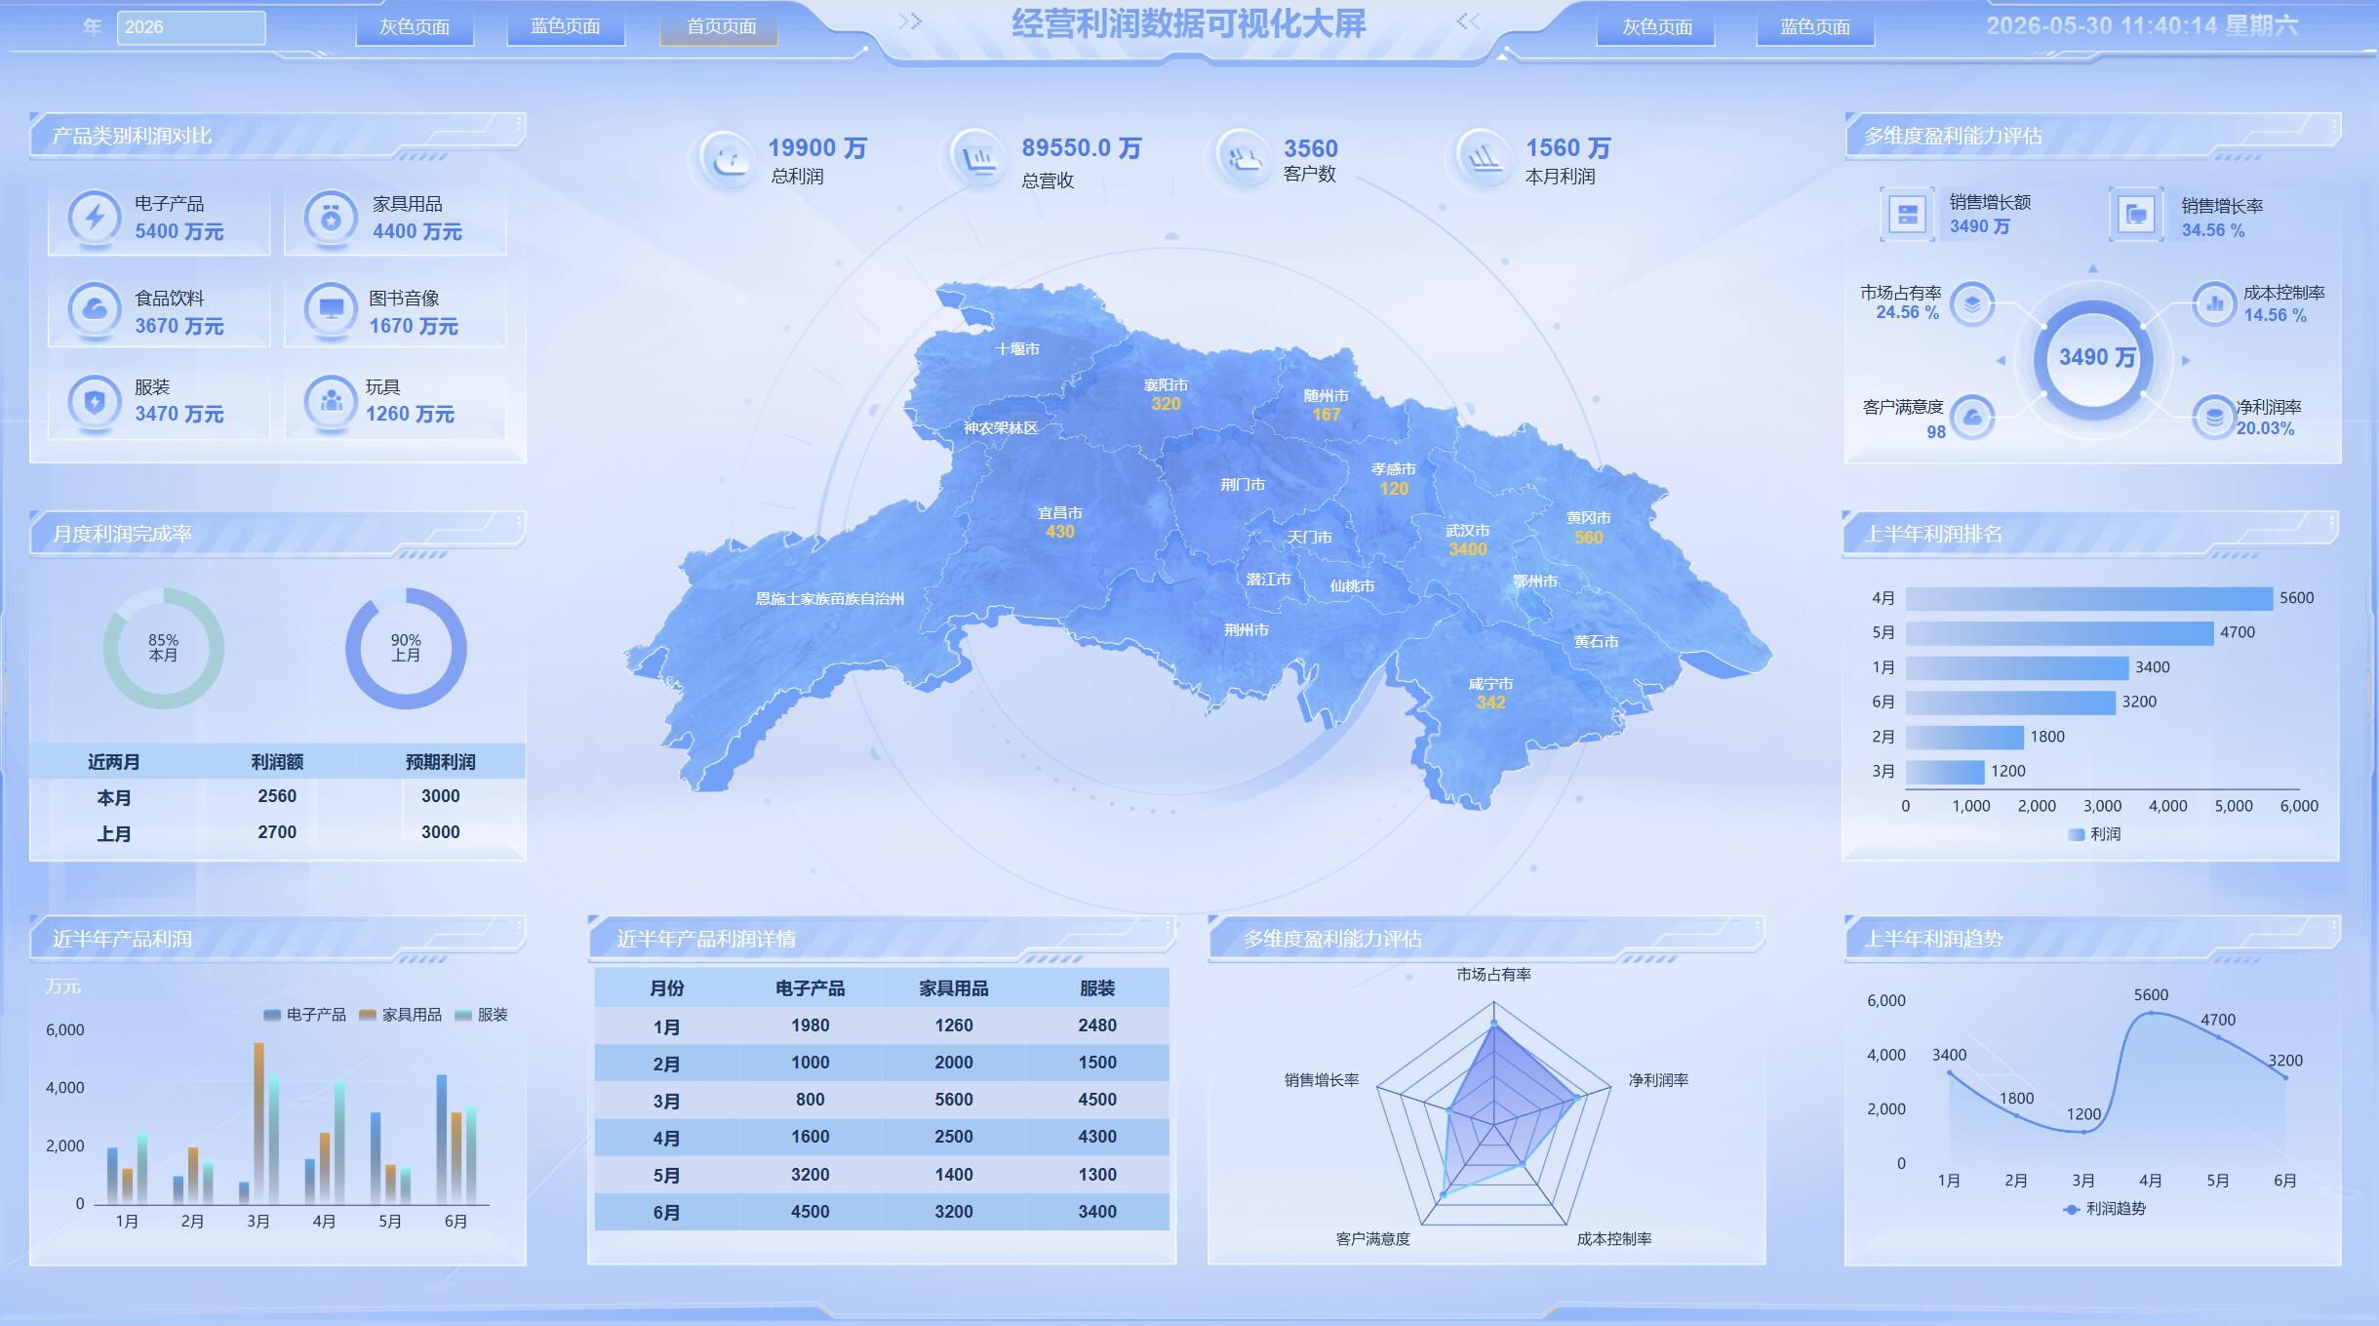Click the lightning icon for 电子产品
The width and height of the screenshot is (2379, 1326).
(95, 217)
